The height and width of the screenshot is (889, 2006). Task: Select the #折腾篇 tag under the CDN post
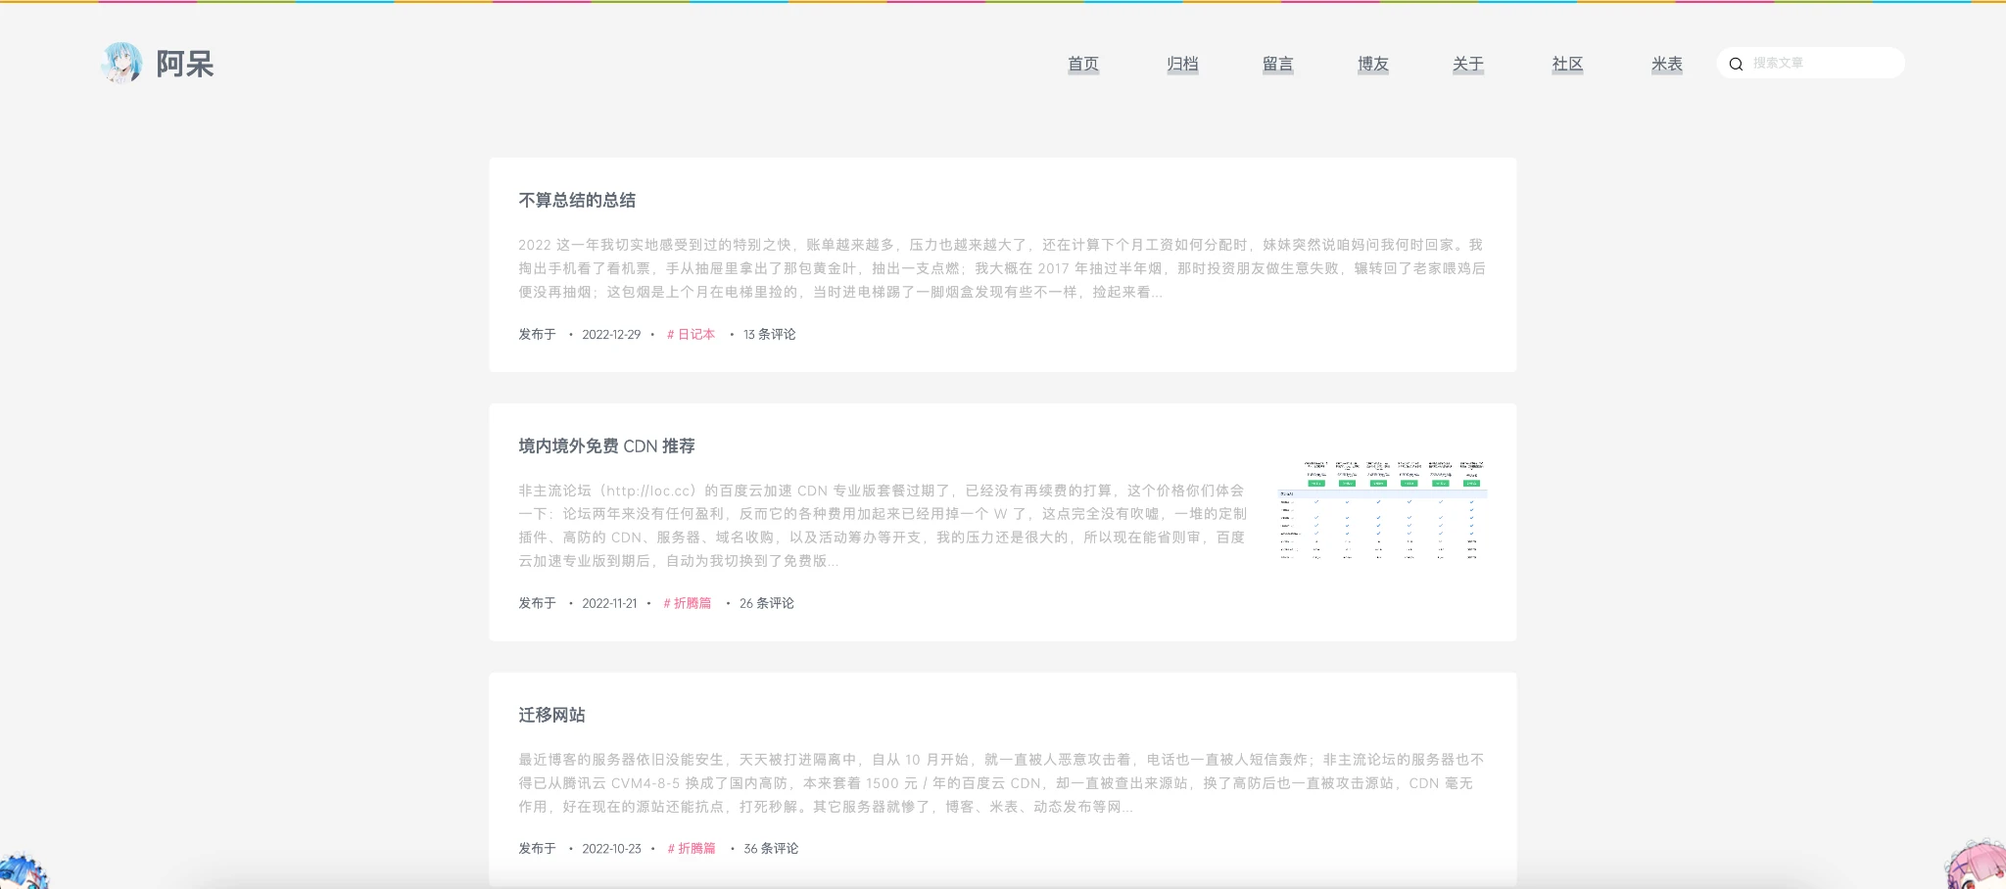pyautogui.click(x=689, y=603)
